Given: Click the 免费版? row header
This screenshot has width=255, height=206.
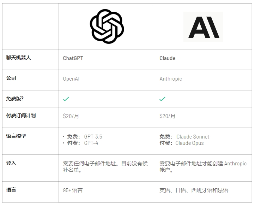Looking at the screenshot, I should 15,99.
